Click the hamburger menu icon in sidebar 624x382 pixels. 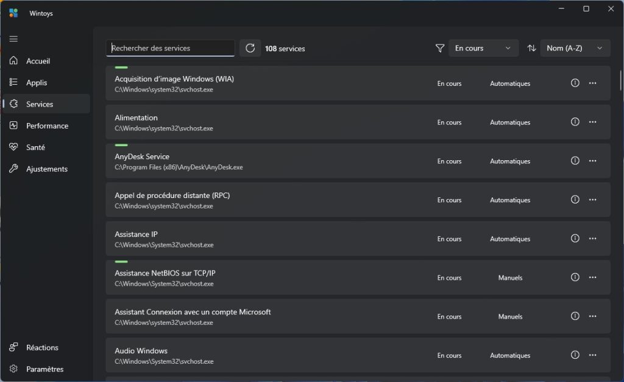pyautogui.click(x=13, y=39)
